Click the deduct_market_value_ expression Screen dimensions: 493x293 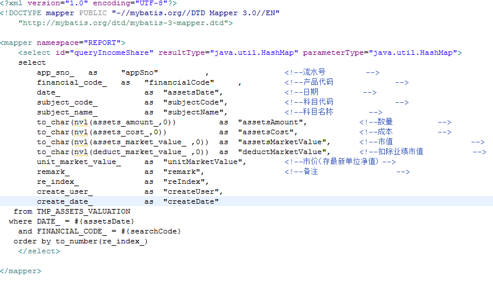pos(123,152)
